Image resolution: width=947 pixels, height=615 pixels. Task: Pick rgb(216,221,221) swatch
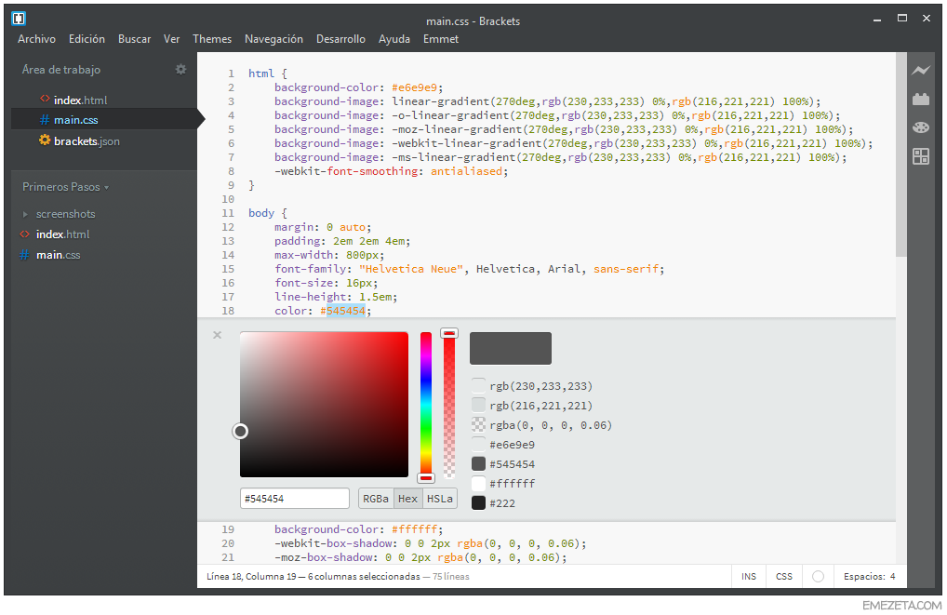(x=478, y=405)
